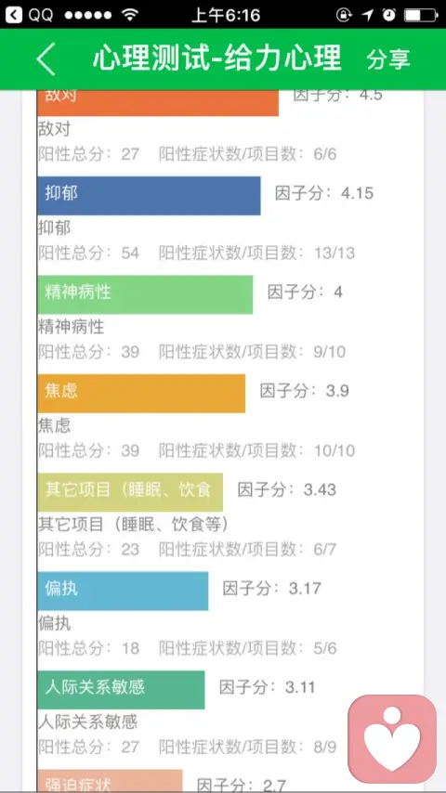Viewport: 446px width, 793px height.
Task: Tap 分享 share button
Action: point(388,59)
